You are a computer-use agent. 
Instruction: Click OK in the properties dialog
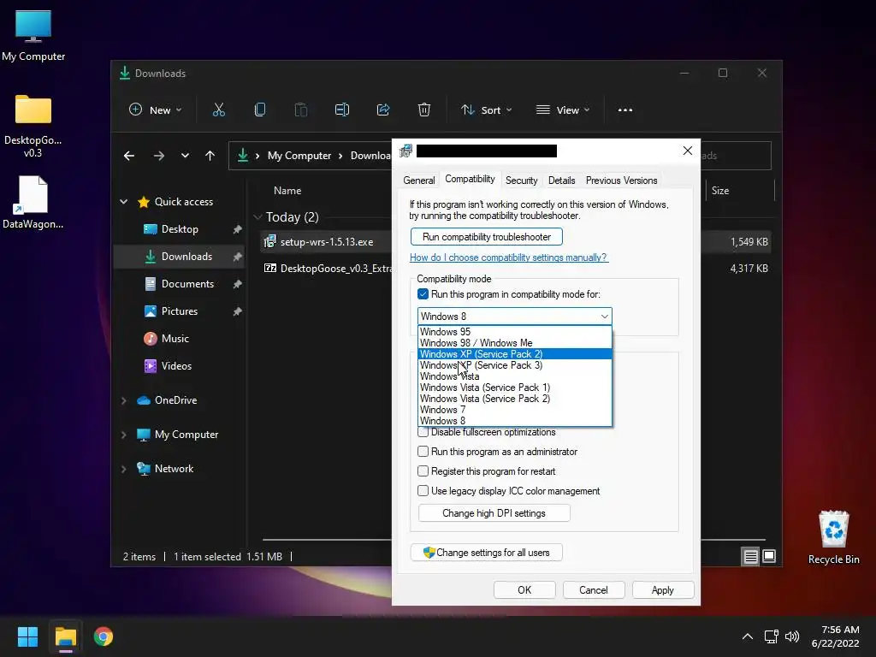[x=524, y=590]
